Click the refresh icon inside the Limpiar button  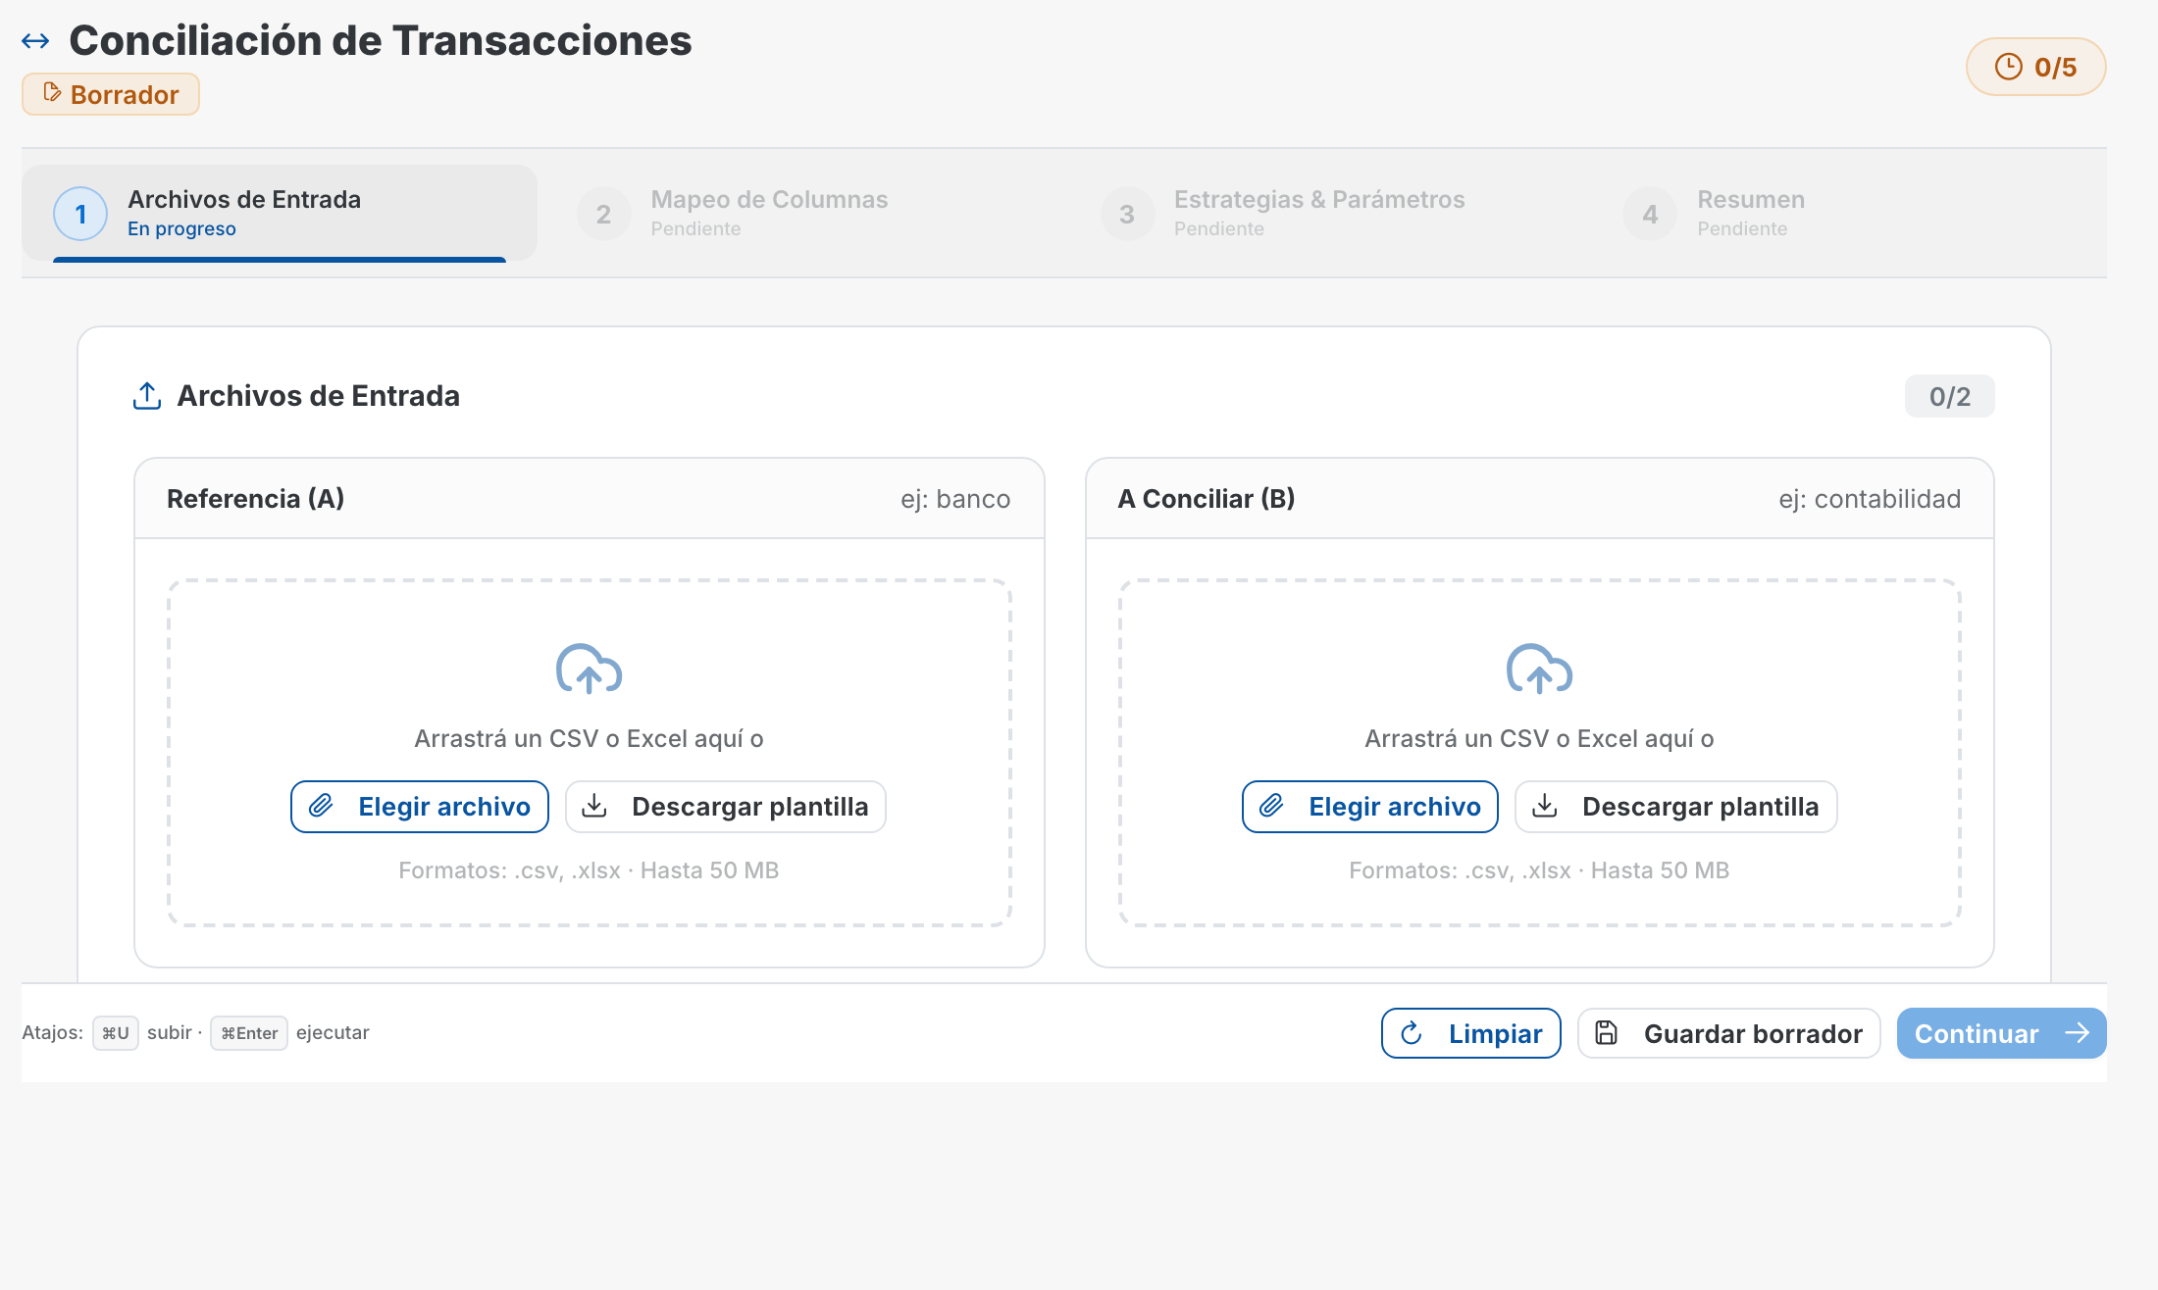click(1411, 1032)
